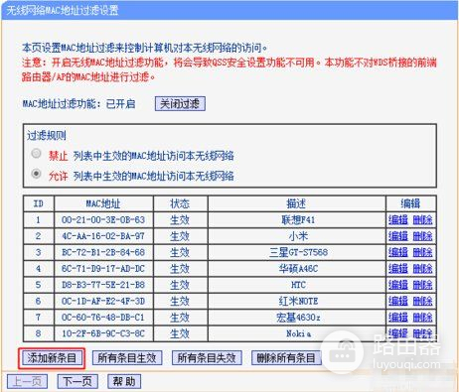Click the 描述 column header
Image resolution: width=459 pixels, height=392 pixels.
click(x=296, y=203)
